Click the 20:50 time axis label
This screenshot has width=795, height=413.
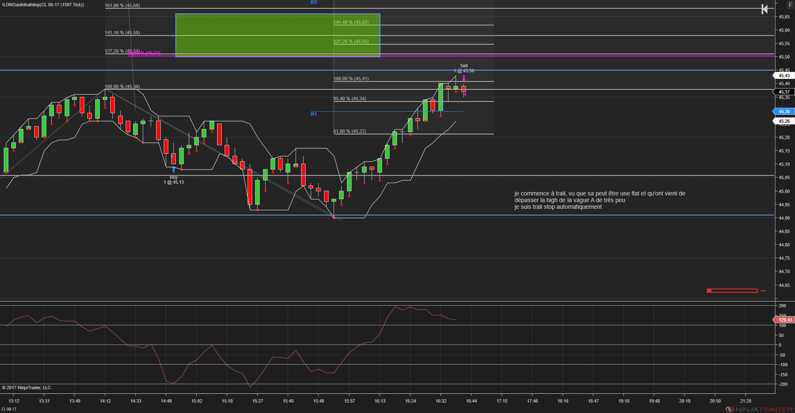tap(715, 401)
